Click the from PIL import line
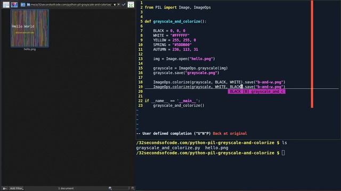The width and height of the screenshot is (341, 191). pyautogui.click(x=177, y=7)
